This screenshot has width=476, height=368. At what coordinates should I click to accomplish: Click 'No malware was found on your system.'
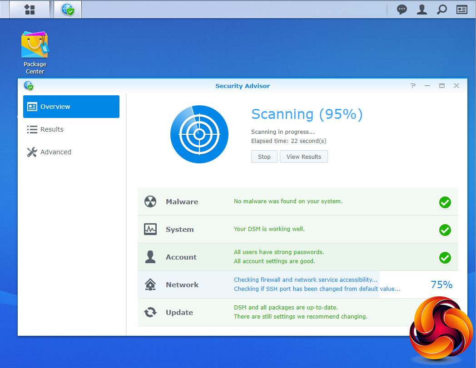click(x=288, y=201)
